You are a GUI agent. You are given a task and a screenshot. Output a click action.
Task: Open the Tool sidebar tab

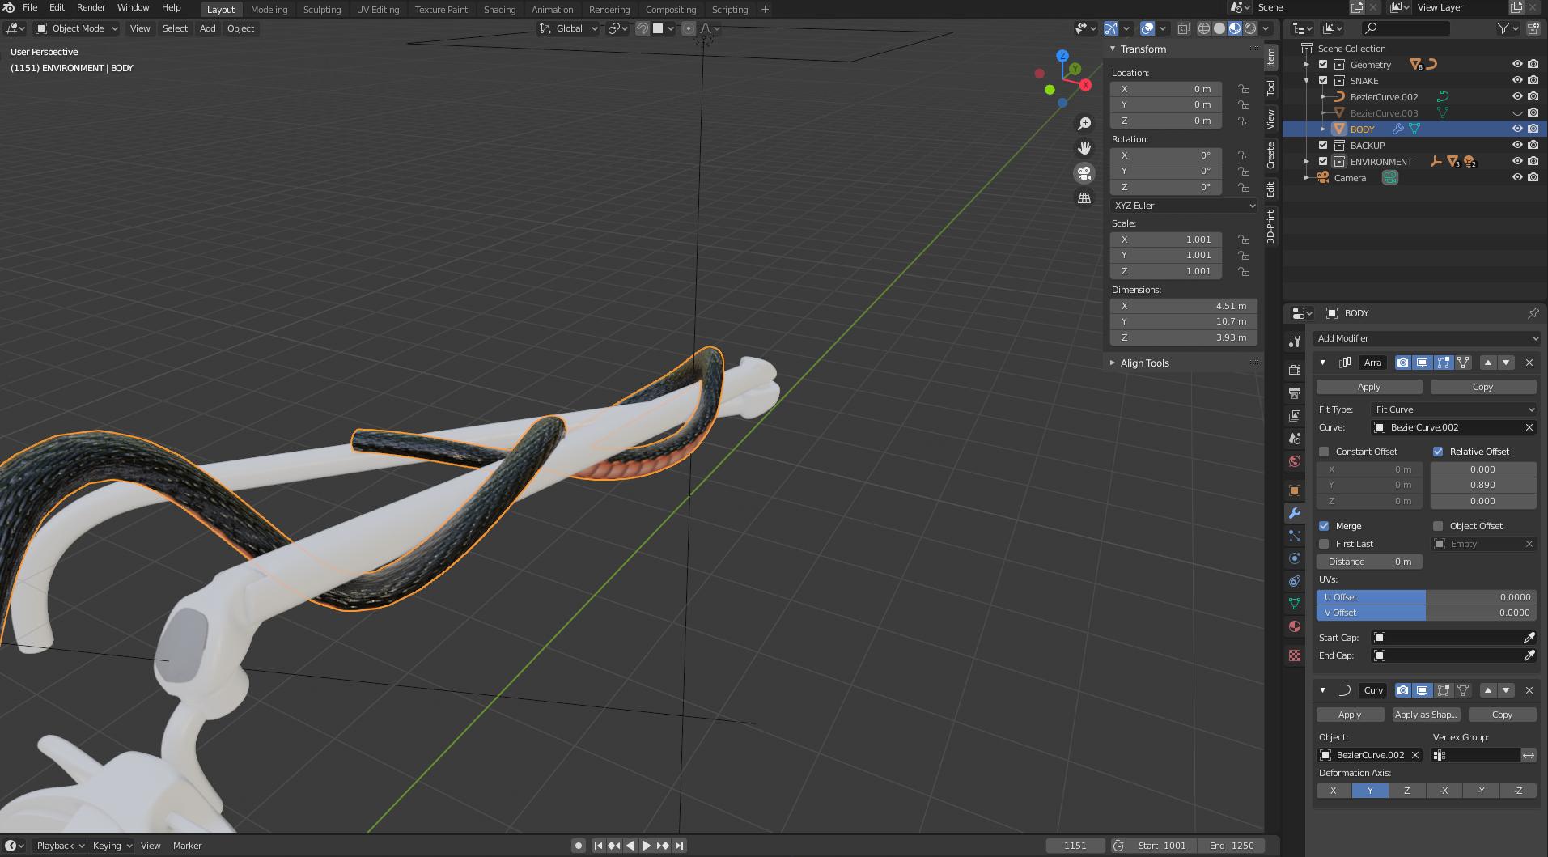1270,87
